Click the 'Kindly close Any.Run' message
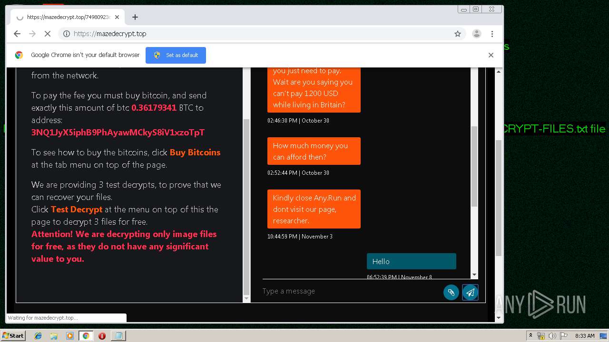The width and height of the screenshot is (609, 342). (314, 209)
